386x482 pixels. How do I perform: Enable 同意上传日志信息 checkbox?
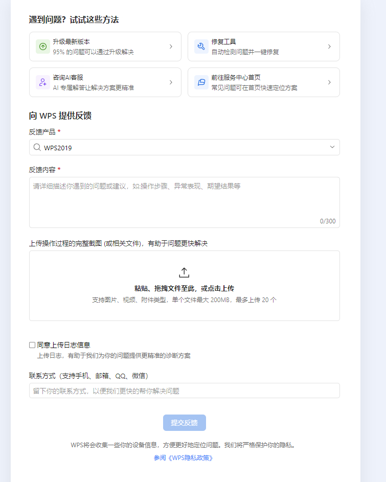[32, 345]
